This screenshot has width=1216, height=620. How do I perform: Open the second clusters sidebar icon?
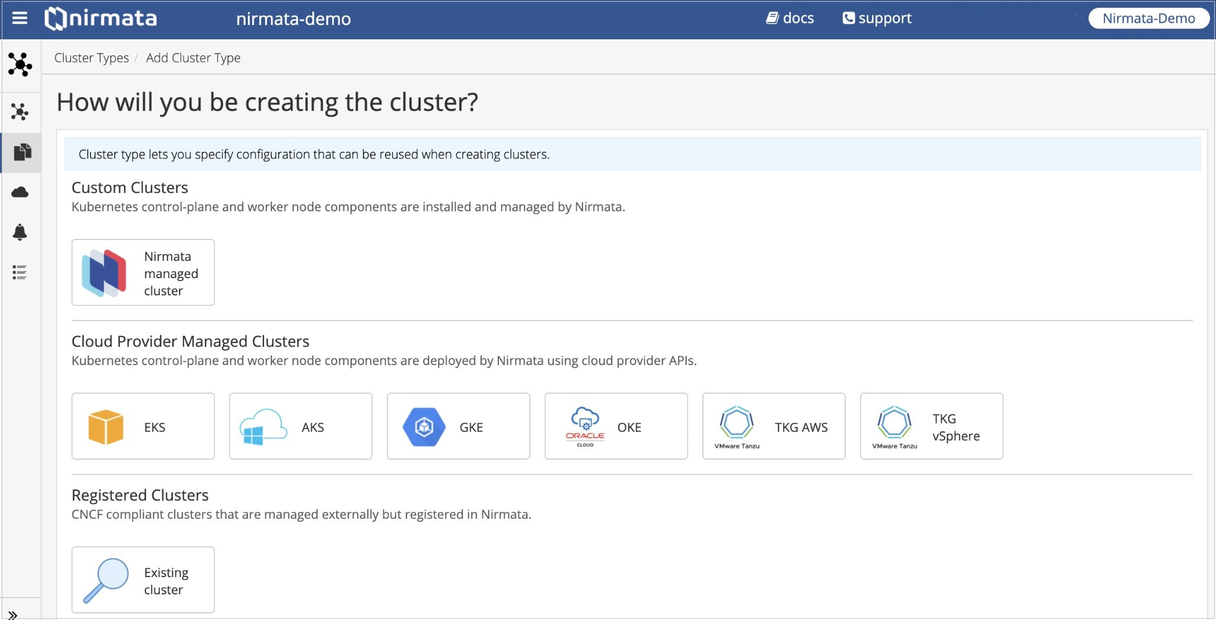(20, 112)
